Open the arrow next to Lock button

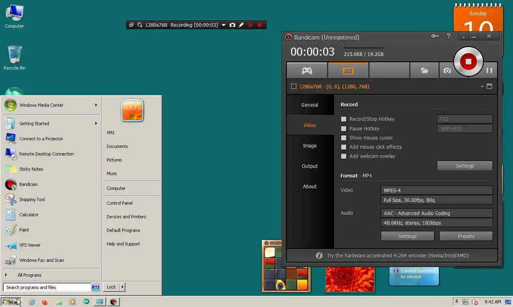pyautogui.click(x=122, y=287)
